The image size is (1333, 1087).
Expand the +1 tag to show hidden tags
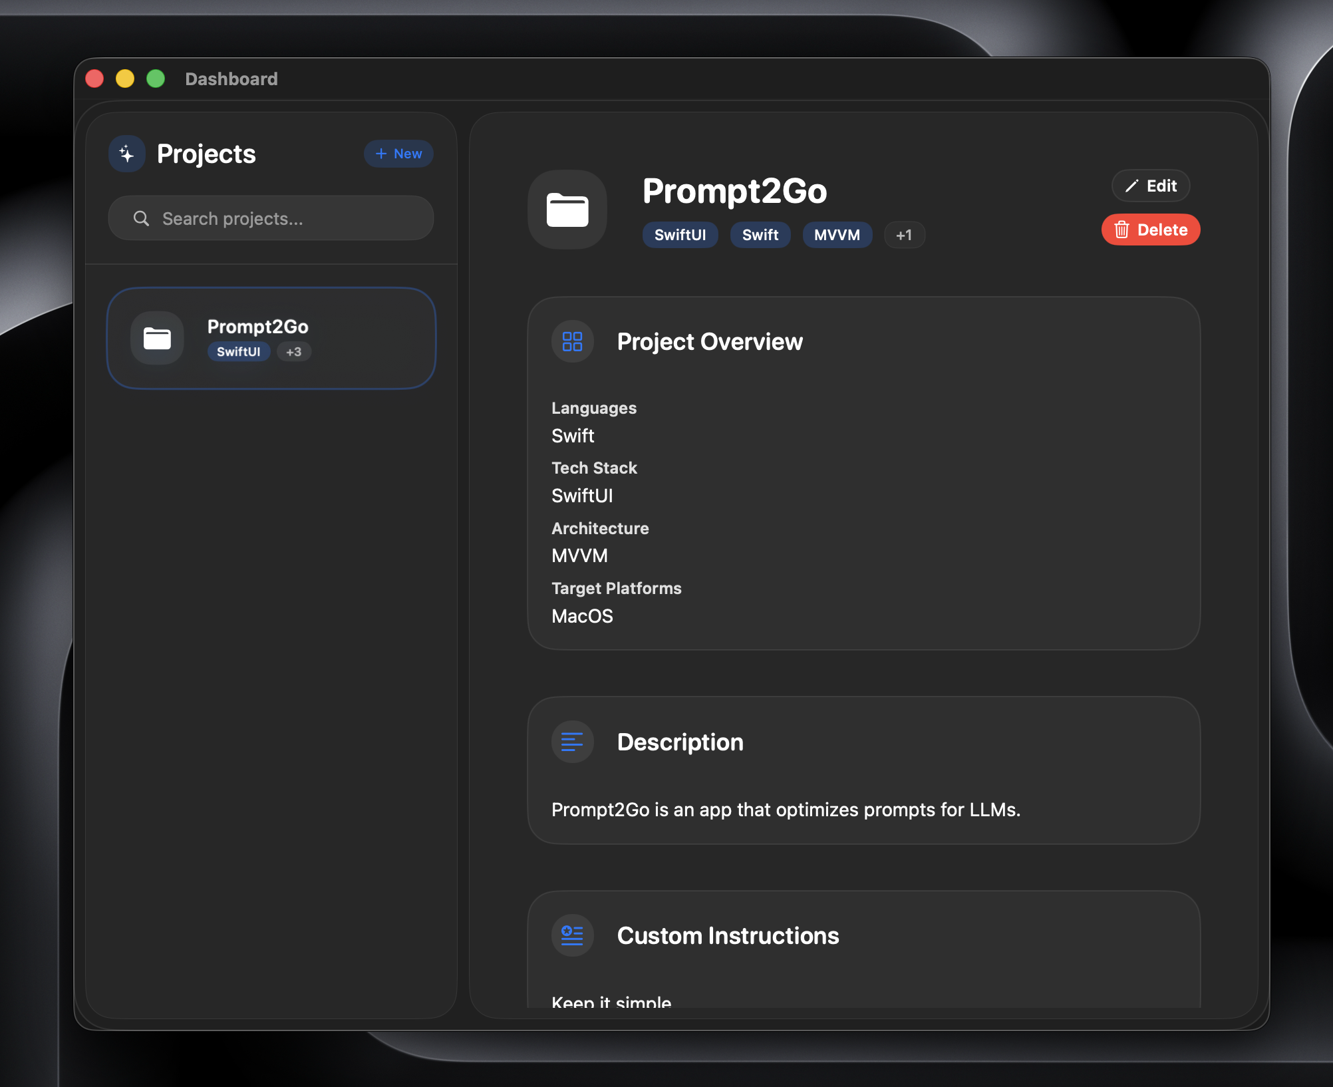click(x=905, y=235)
